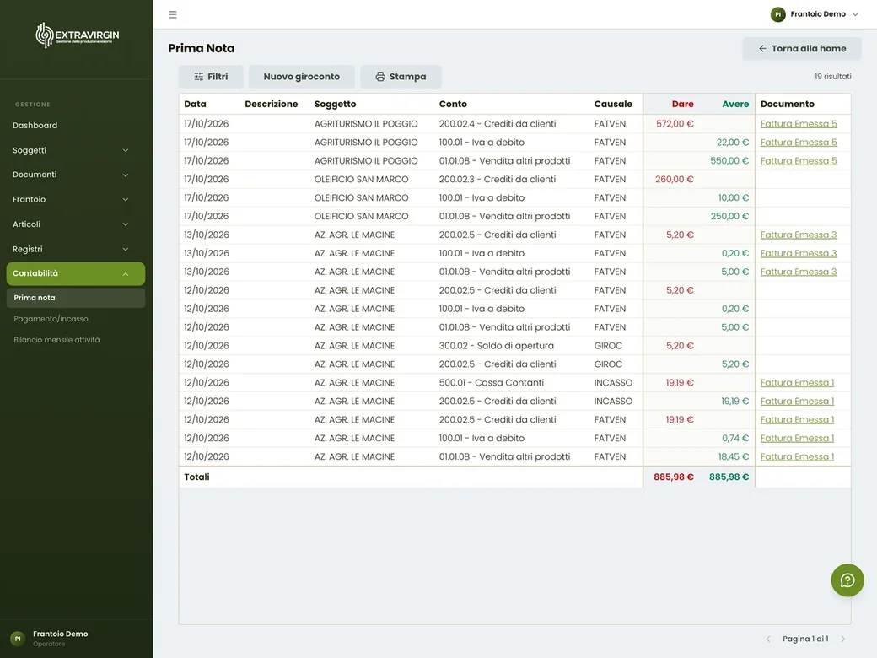Click the first OLEIFICIO SAN MARCO row subject

pos(361,179)
